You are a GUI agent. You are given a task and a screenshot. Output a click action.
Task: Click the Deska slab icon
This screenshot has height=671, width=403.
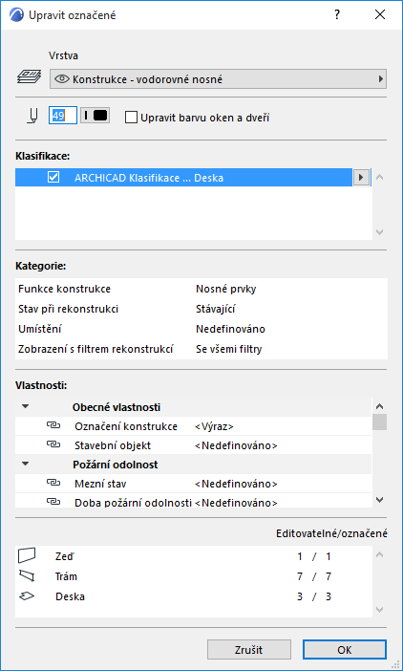(27, 596)
